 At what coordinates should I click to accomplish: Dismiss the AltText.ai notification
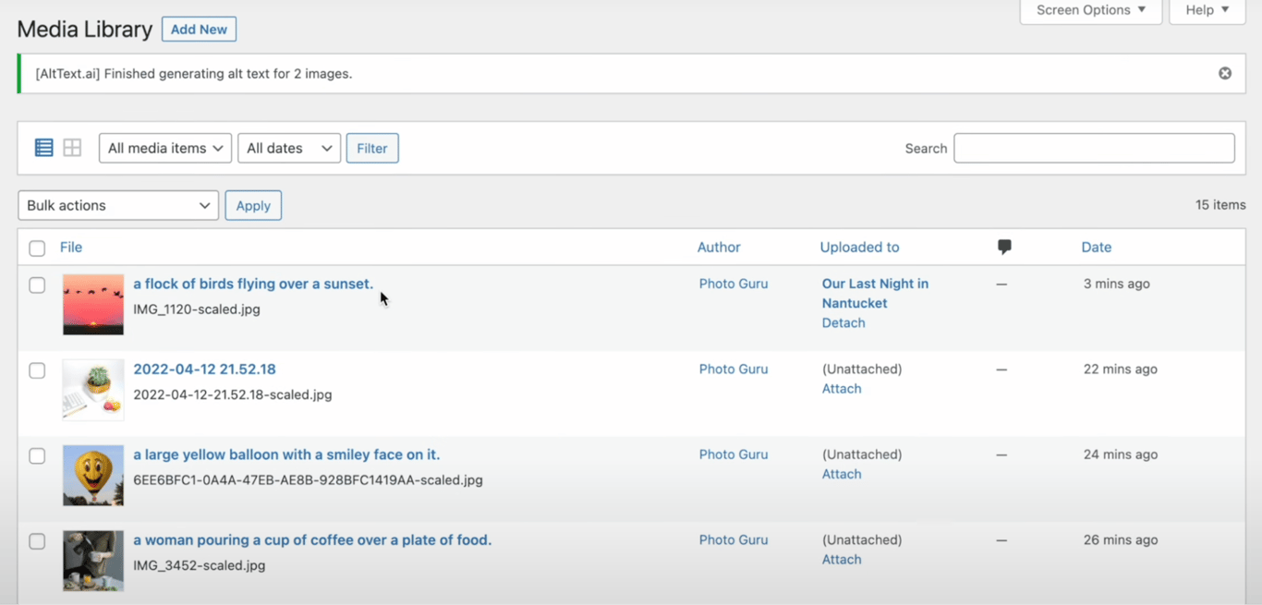point(1224,72)
